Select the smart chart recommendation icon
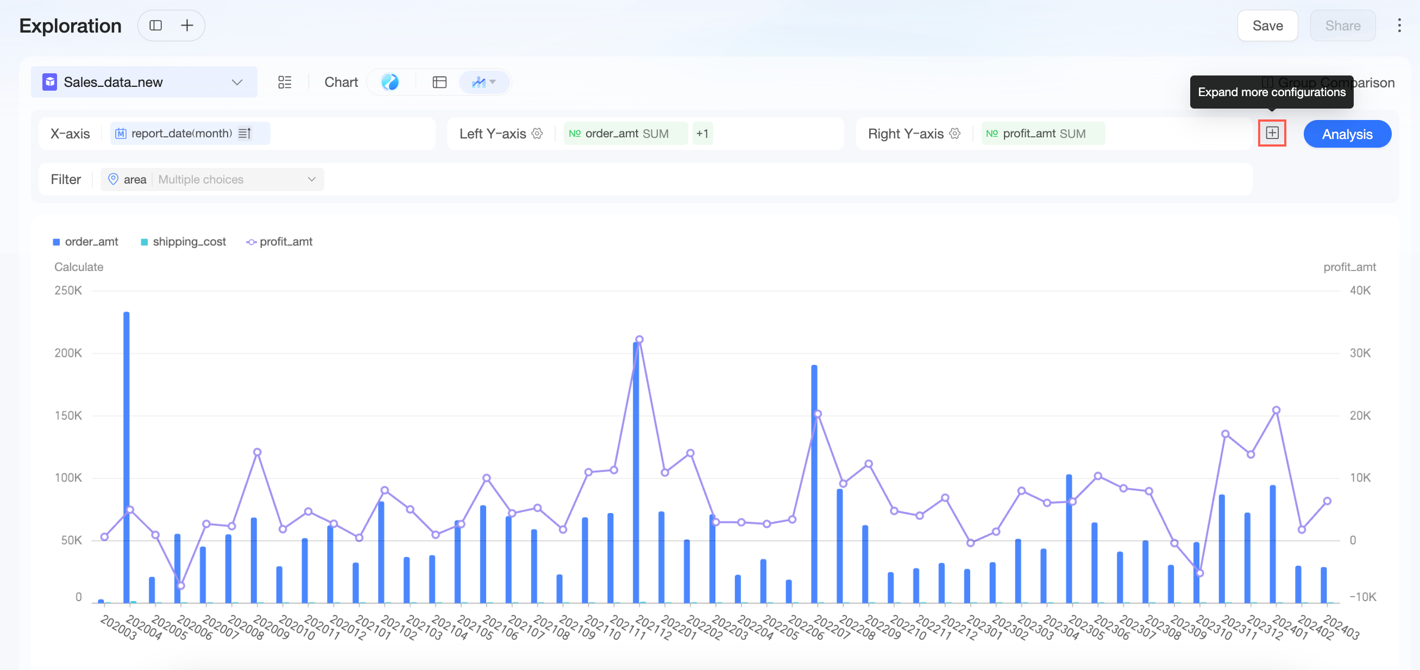The height and width of the screenshot is (670, 1420). click(x=389, y=82)
